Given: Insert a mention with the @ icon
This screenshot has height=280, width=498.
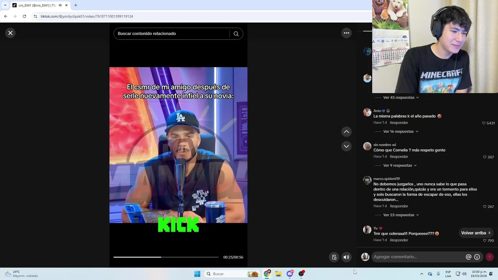Looking at the screenshot, I should [x=468, y=257].
